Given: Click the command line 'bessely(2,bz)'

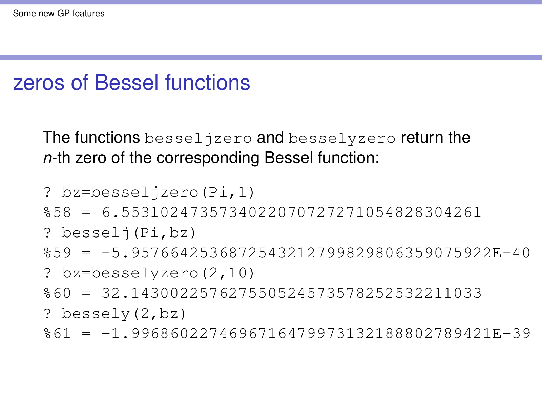Looking at the screenshot, I should click(124, 314).
